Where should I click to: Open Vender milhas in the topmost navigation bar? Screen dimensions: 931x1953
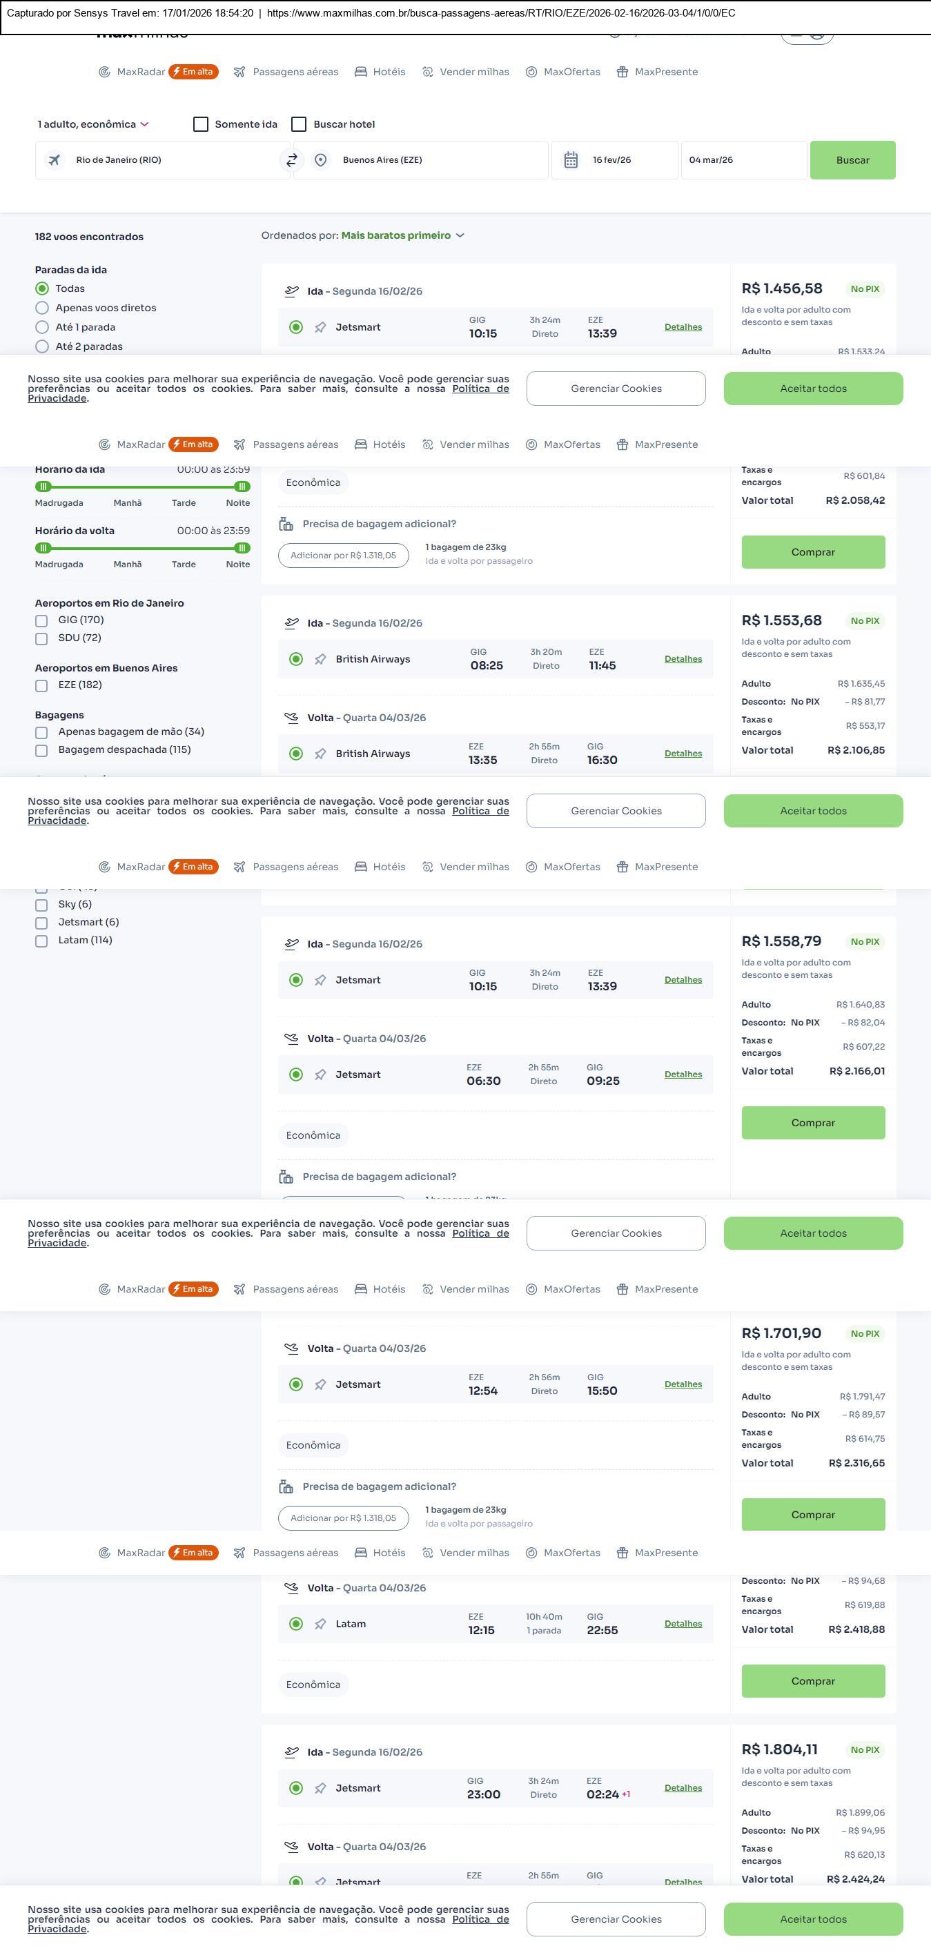click(x=467, y=72)
